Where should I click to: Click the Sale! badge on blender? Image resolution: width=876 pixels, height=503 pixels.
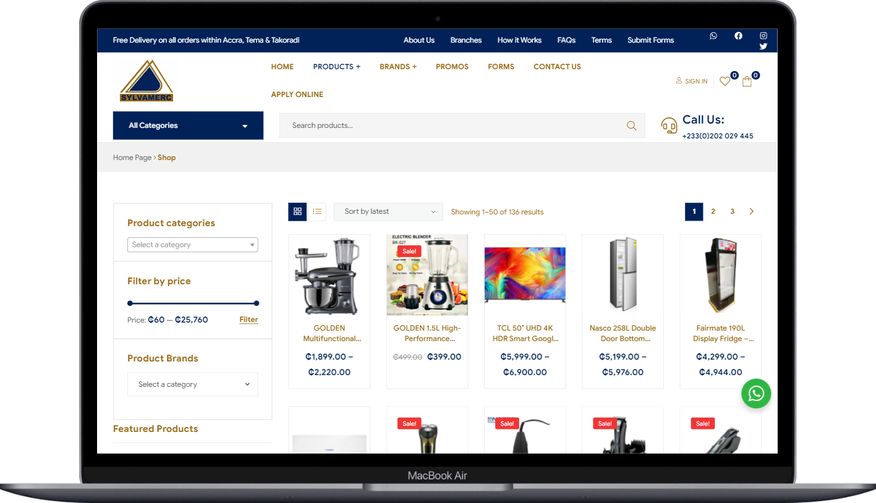tap(409, 251)
